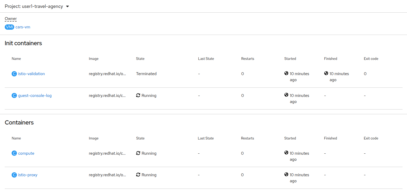407x192 pixels.
Task: Click the globe icon in istio-validation Started cell
Action: 286,74
